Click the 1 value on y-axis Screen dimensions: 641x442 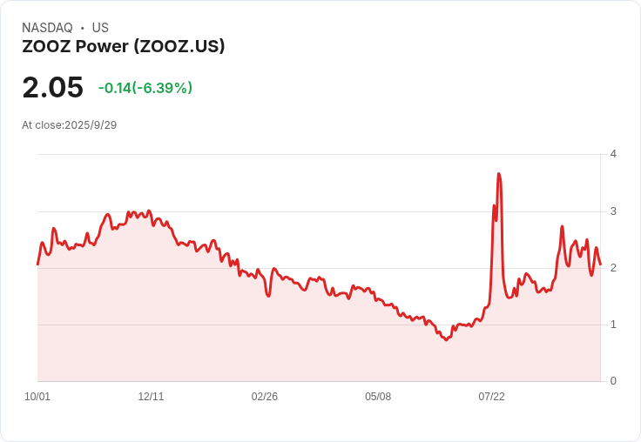tap(613, 325)
